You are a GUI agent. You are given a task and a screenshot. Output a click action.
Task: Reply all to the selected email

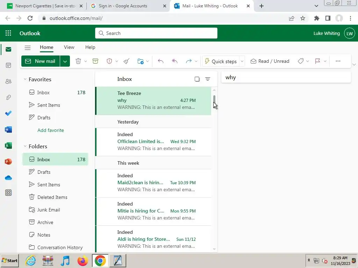point(175,61)
